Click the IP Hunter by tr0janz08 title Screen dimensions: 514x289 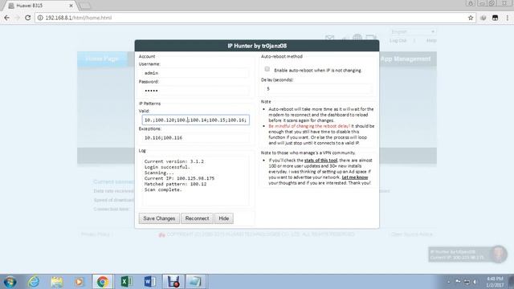(x=257, y=46)
